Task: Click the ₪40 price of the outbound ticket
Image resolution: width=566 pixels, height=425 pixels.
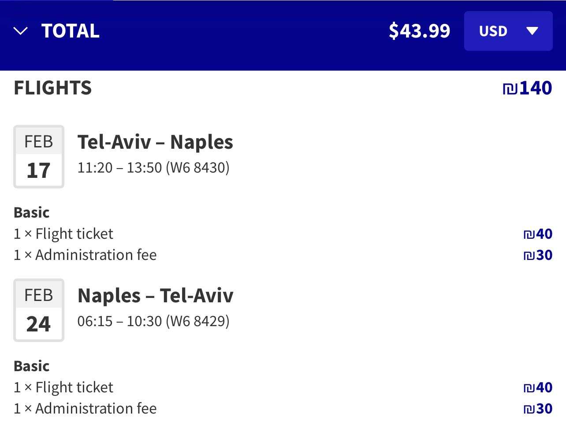Action: (x=538, y=234)
